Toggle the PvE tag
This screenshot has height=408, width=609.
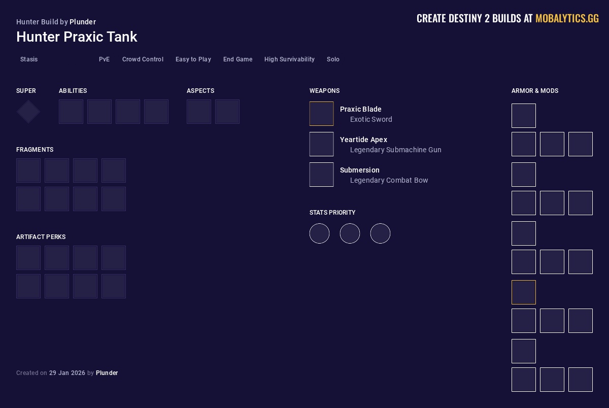point(104,59)
